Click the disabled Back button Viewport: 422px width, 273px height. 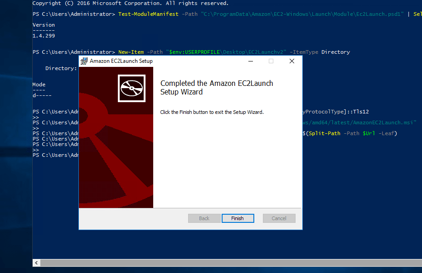204,218
